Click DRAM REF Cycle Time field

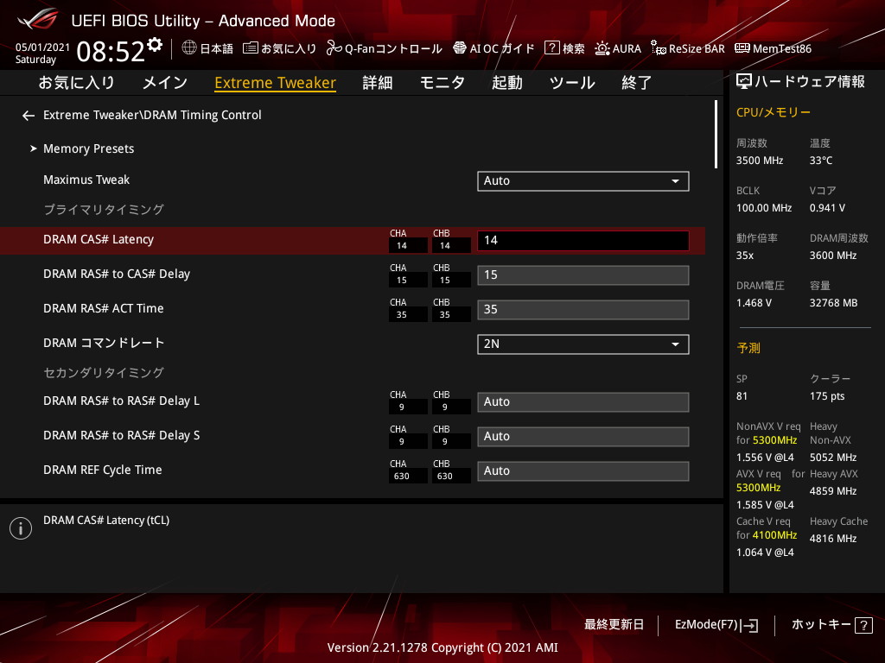point(583,471)
